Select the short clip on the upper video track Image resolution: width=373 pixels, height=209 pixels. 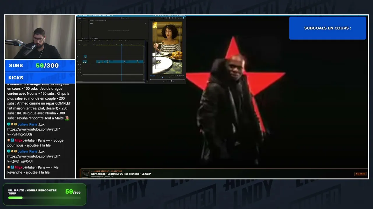click(85, 56)
